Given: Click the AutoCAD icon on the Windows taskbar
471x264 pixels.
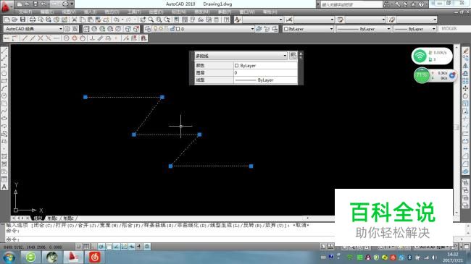Looking at the screenshot, I should pos(73,257).
